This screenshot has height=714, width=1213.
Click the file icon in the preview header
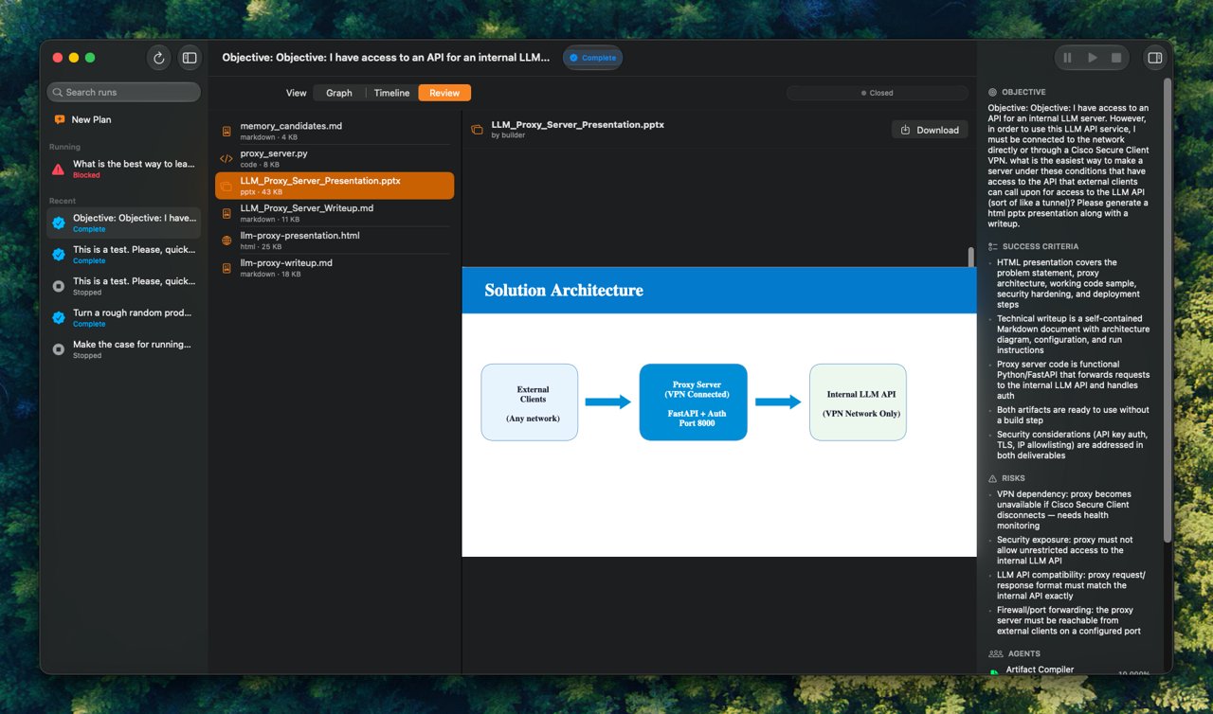coord(478,130)
